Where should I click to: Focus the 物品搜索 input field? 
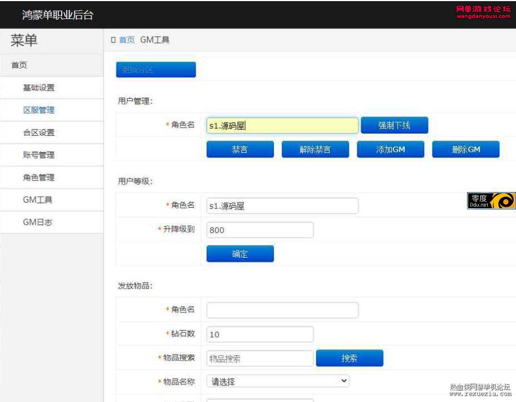[x=260, y=358]
